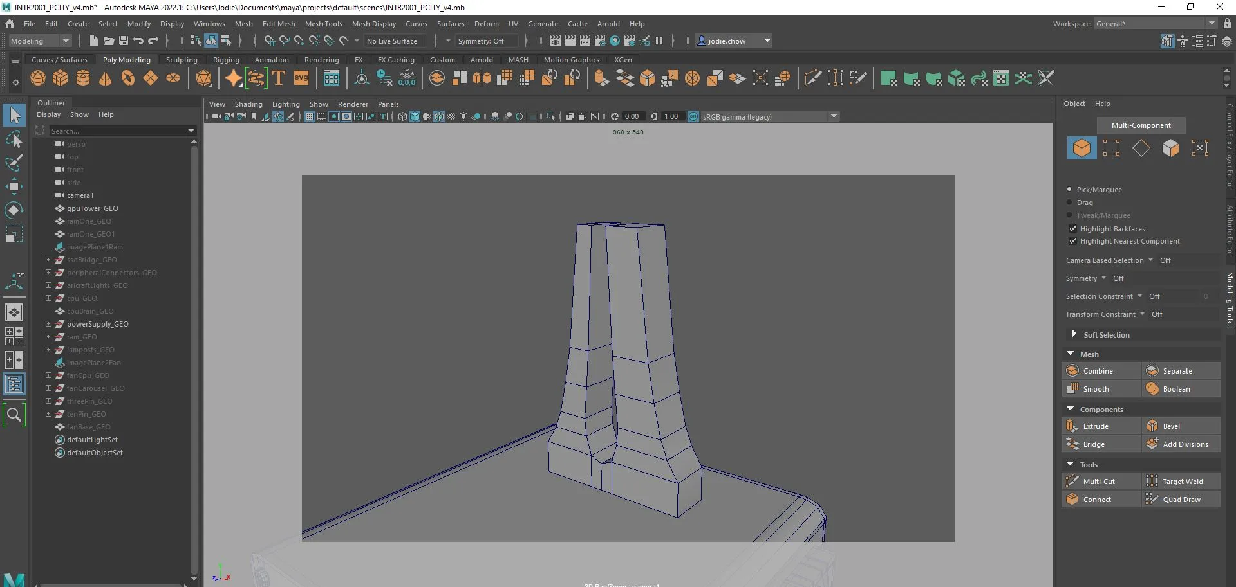Create a polygon cylinder from the shelf
The height and width of the screenshot is (587, 1236).
pos(83,78)
